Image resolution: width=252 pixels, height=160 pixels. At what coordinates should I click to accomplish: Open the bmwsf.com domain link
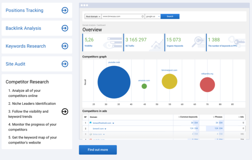coord(98,128)
